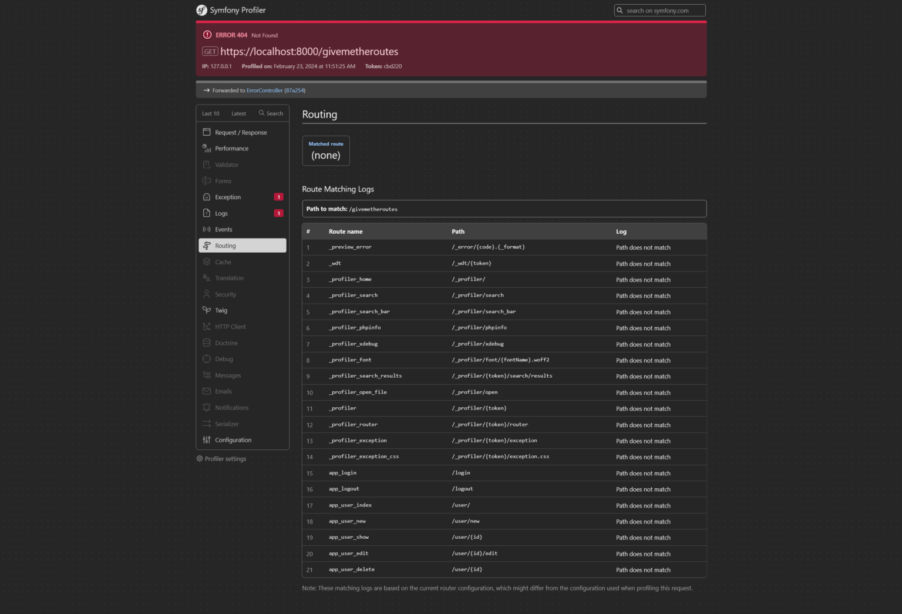Screen dimensions: 902x614
Task: Click the Exception count badge showing 1
Action: [x=278, y=197]
